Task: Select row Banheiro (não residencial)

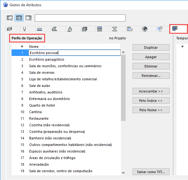Action: pyautogui.click(x=66, y=138)
